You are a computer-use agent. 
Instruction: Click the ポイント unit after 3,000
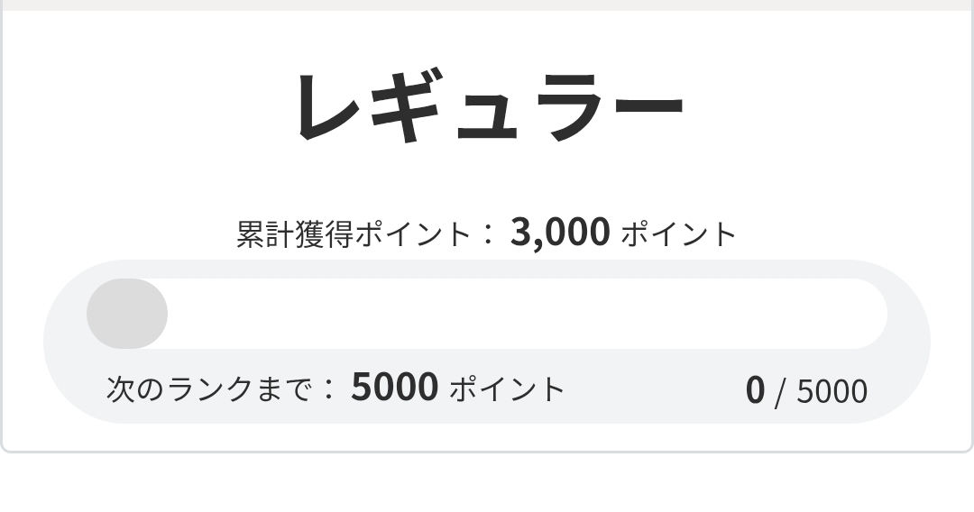point(679,234)
